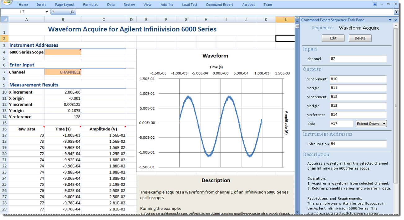The height and width of the screenshot is (220, 404).
Task: Select all cells with the Select All corner
Action: (x=4, y=19)
